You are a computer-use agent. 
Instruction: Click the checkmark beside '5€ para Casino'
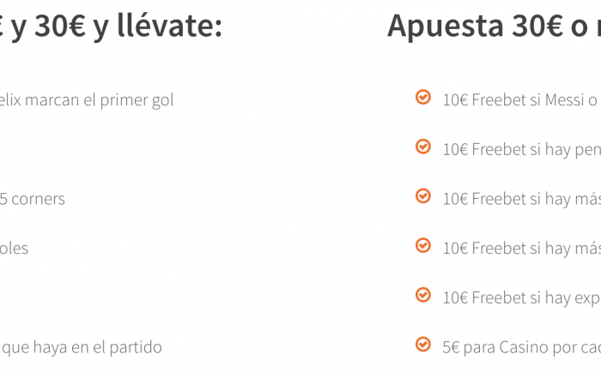423,345
